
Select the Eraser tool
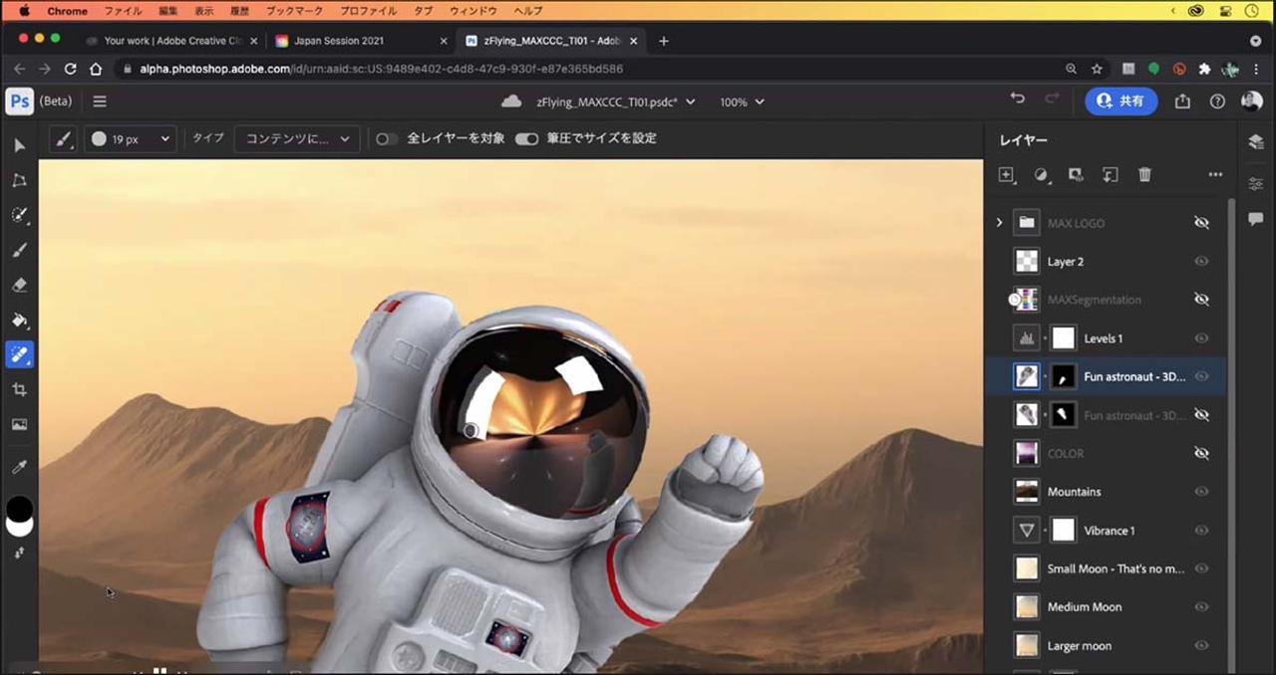(19, 285)
